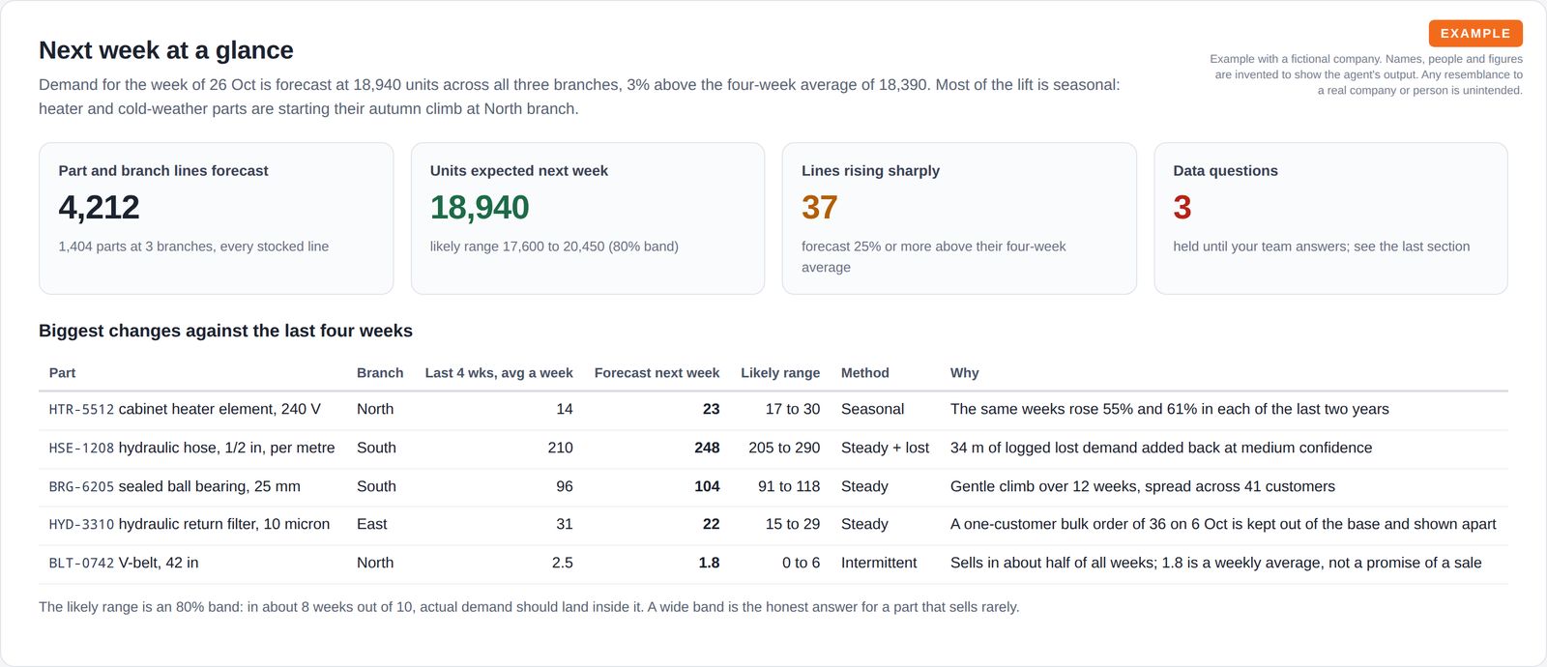The width and height of the screenshot is (1547, 667).
Task: Select part HTR-5512 cabinet heater element
Action: [x=185, y=410]
